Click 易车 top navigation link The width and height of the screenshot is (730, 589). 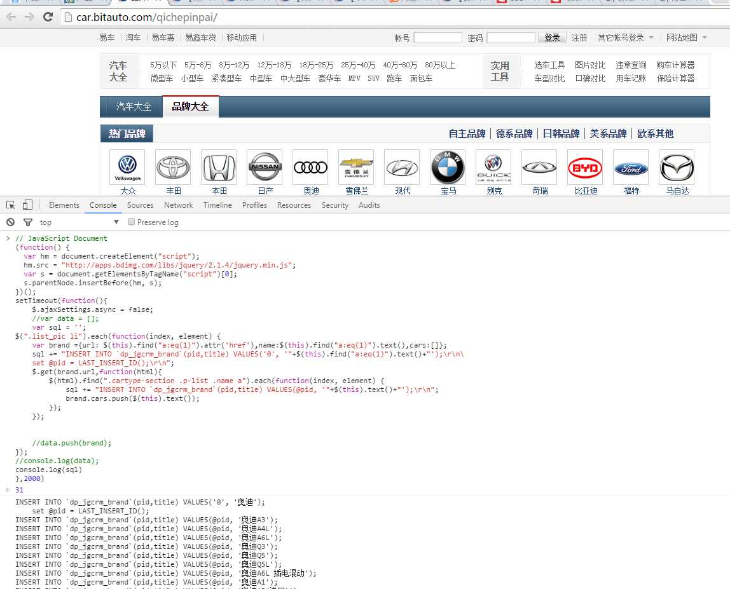(x=107, y=37)
